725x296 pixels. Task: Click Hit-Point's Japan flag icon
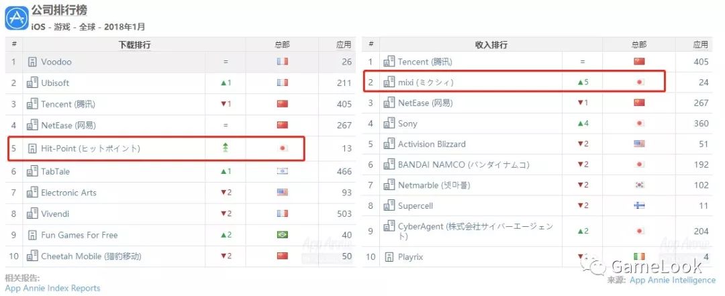click(282, 148)
